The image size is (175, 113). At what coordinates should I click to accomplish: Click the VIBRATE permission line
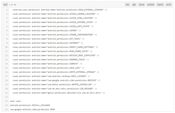(47, 64)
